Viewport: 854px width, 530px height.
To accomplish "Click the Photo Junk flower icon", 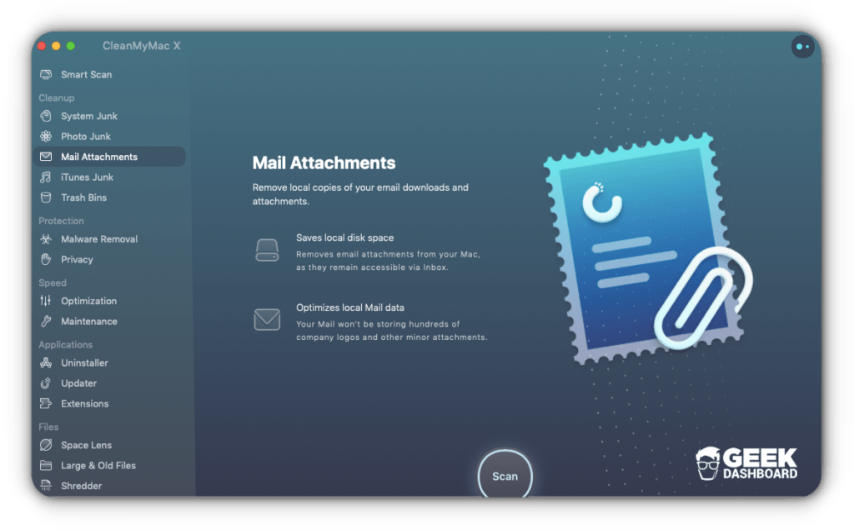I will point(46,137).
